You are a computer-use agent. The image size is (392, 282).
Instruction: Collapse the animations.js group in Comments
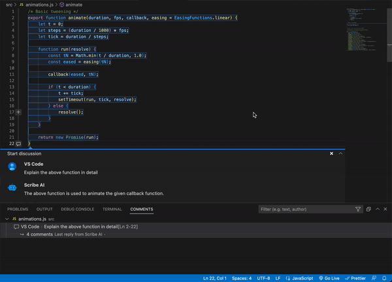pos(7,219)
